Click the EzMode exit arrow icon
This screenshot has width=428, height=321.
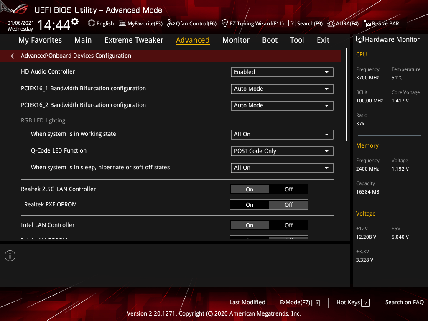click(x=316, y=303)
